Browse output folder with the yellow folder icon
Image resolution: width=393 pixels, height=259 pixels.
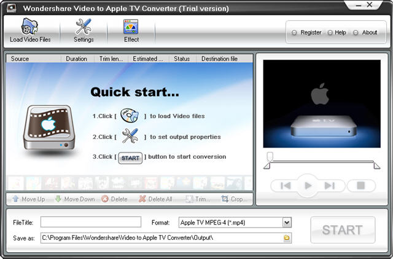(287, 238)
